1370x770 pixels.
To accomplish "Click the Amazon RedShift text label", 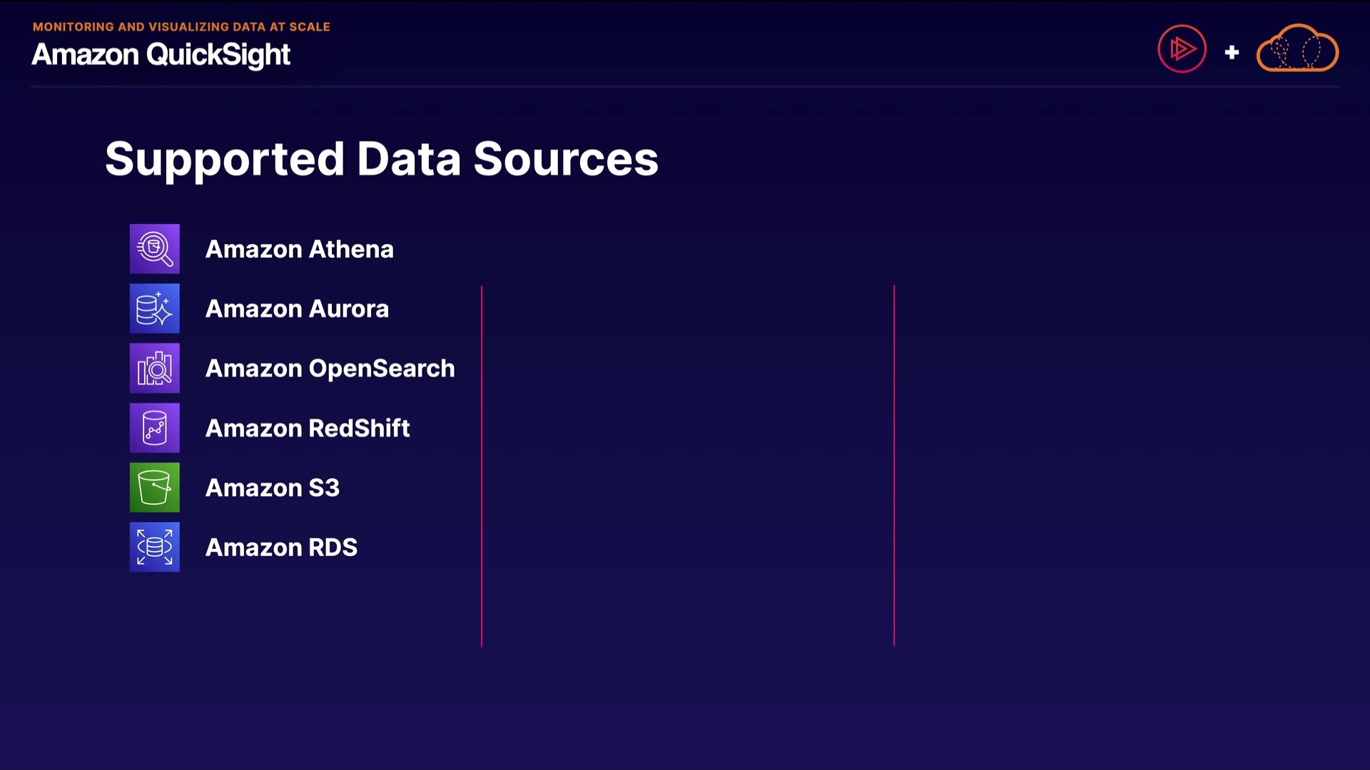I will [308, 428].
